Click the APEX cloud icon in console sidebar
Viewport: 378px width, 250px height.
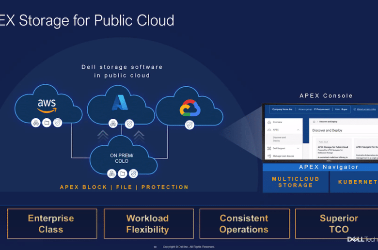pyautogui.click(x=269, y=130)
